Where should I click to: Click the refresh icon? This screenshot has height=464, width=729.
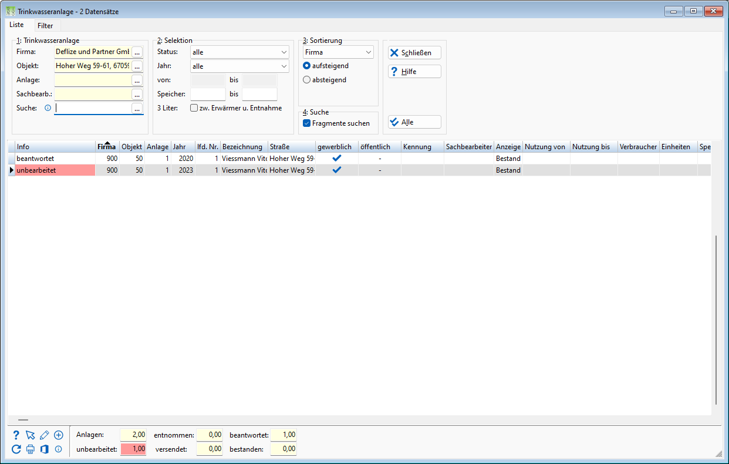point(16,449)
